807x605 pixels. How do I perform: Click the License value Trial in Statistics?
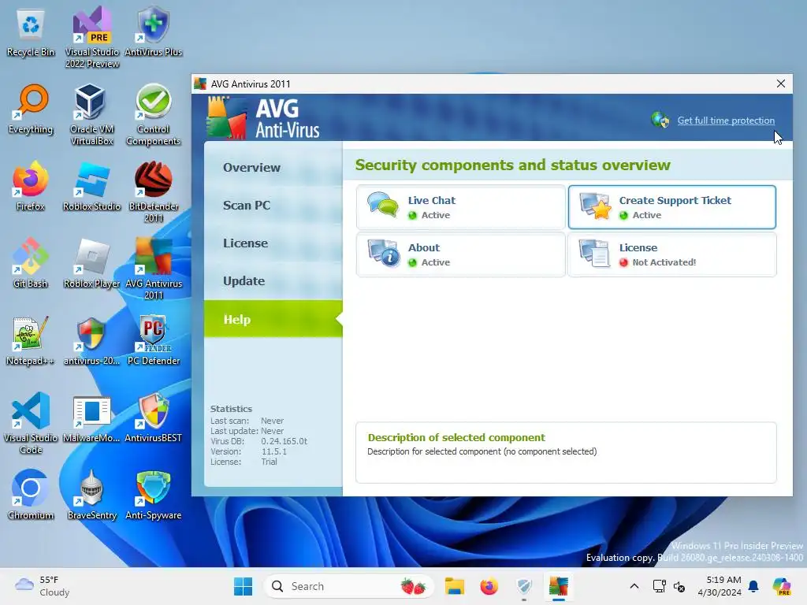tap(269, 462)
